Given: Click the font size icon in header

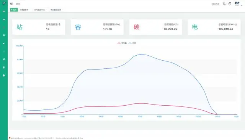Looking at the screenshot, I should 230,4.
